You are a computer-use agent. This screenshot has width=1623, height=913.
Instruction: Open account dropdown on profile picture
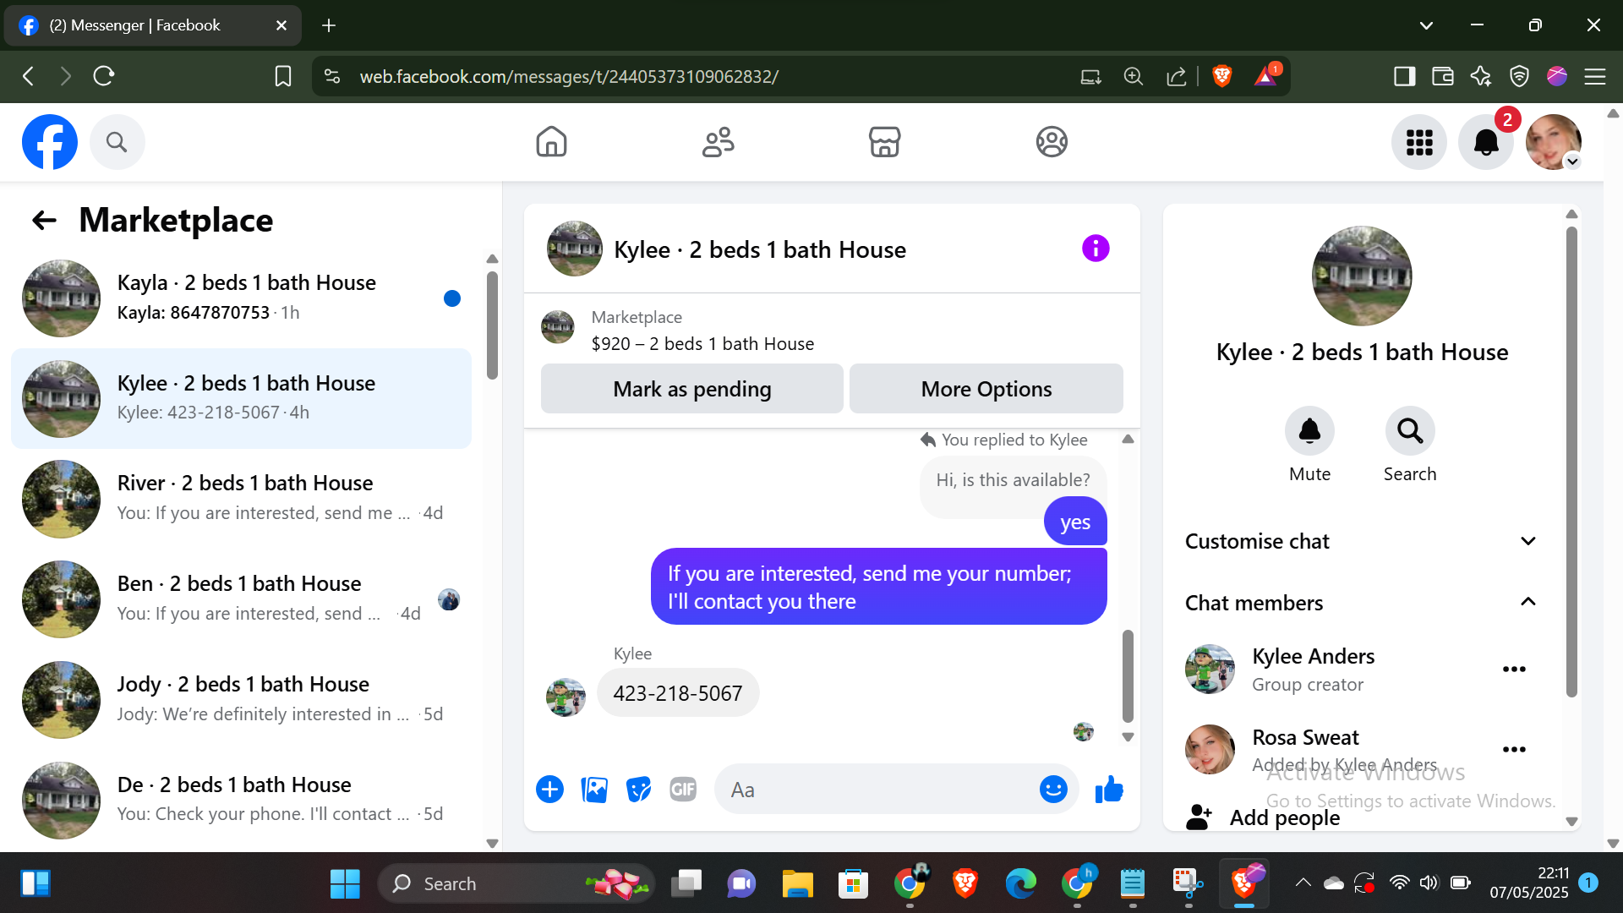(1554, 142)
